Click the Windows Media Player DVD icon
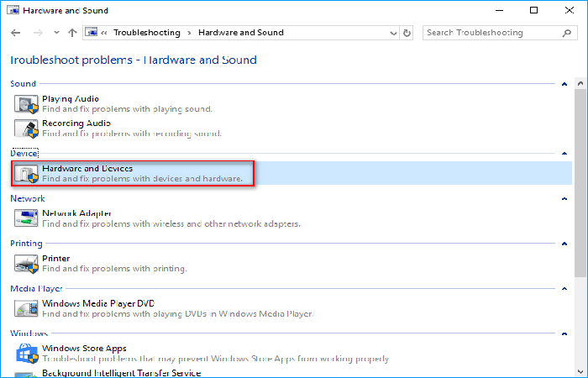This screenshot has width=588, height=378. (x=26, y=308)
